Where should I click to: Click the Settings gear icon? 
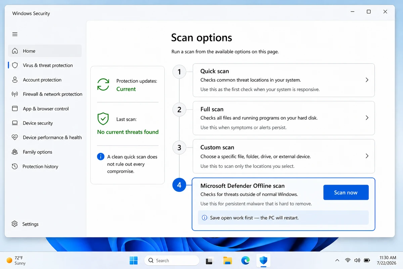(14, 224)
